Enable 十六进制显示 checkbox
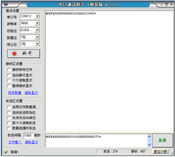 (x=9, y=80)
